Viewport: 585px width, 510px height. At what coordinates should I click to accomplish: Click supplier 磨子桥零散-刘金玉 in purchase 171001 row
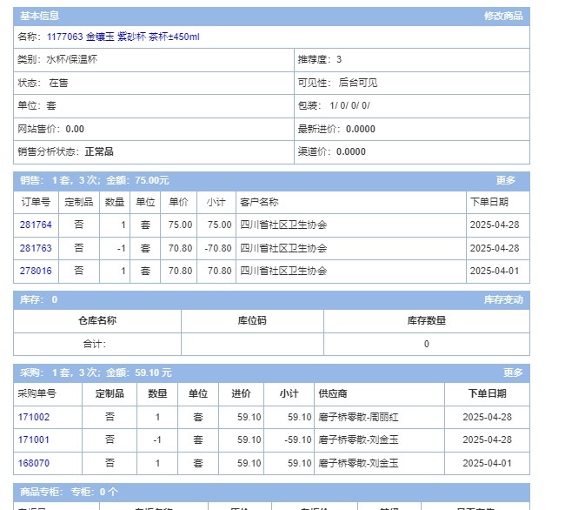pos(358,440)
